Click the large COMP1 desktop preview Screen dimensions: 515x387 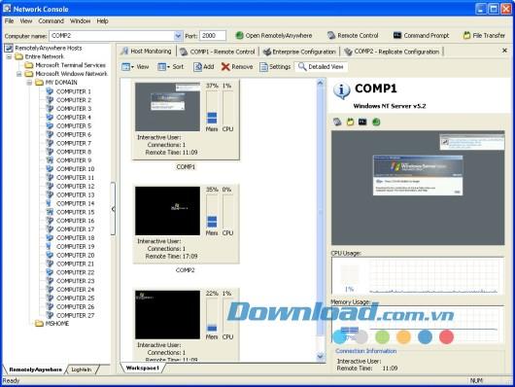tap(418, 188)
